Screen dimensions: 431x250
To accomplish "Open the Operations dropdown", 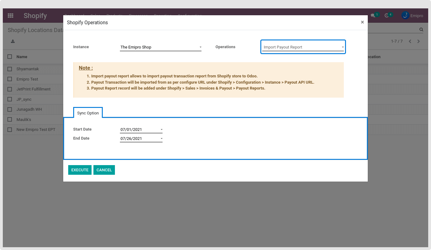I will tap(303, 47).
